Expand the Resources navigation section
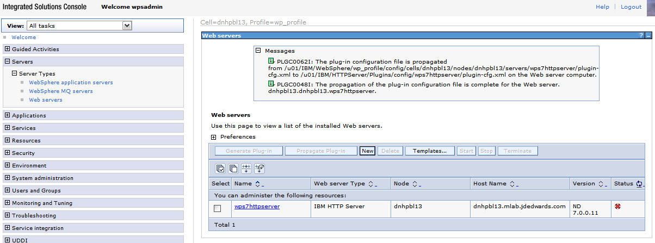 pyautogui.click(x=7, y=140)
